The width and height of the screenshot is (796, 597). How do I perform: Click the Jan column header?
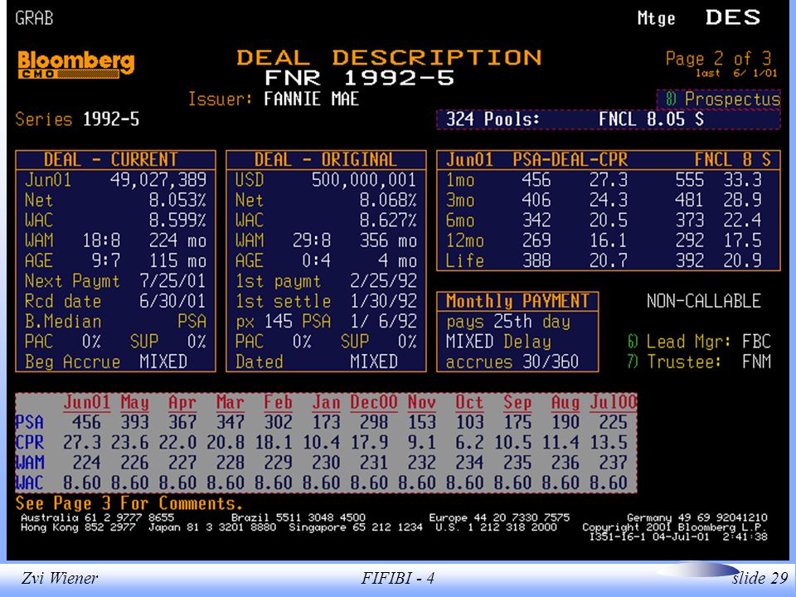click(x=326, y=403)
